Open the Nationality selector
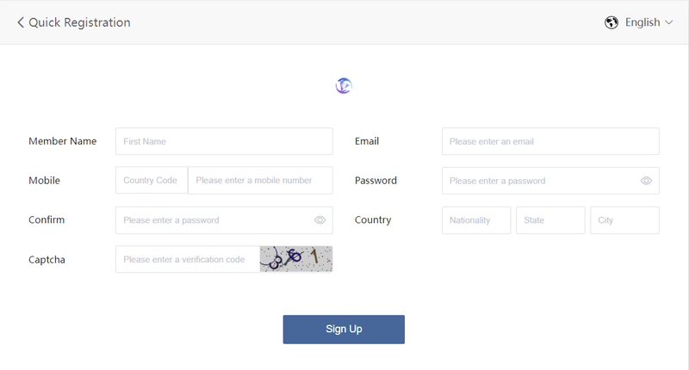689x370 pixels. [476, 220]
